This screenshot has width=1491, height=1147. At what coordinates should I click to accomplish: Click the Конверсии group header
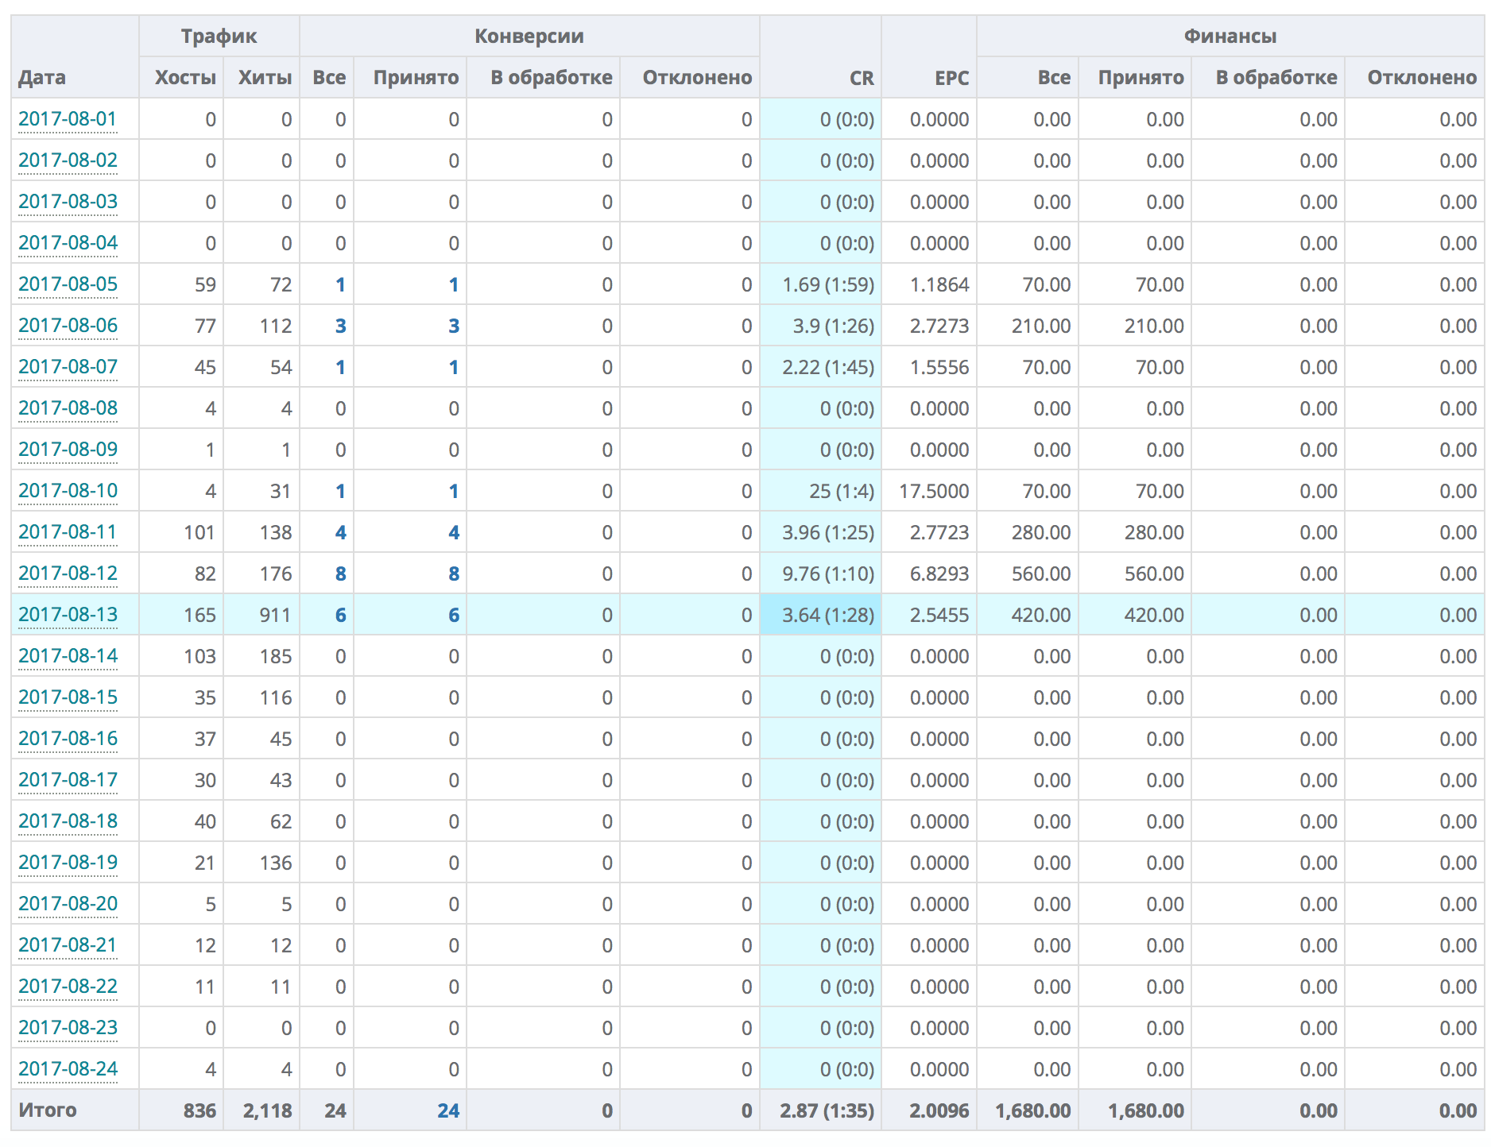(x=529, y=37)
